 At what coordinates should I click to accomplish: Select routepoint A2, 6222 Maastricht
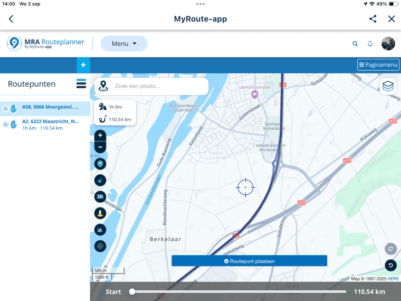click(45, 125)
